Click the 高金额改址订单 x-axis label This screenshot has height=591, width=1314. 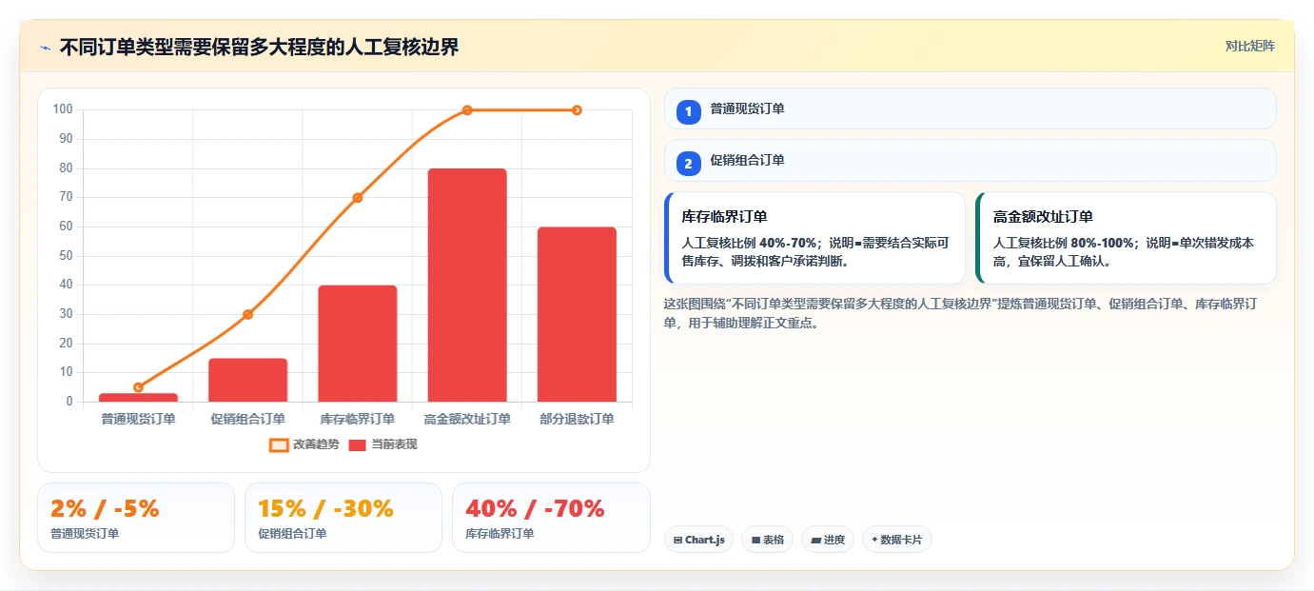click(x=467, y=419)
